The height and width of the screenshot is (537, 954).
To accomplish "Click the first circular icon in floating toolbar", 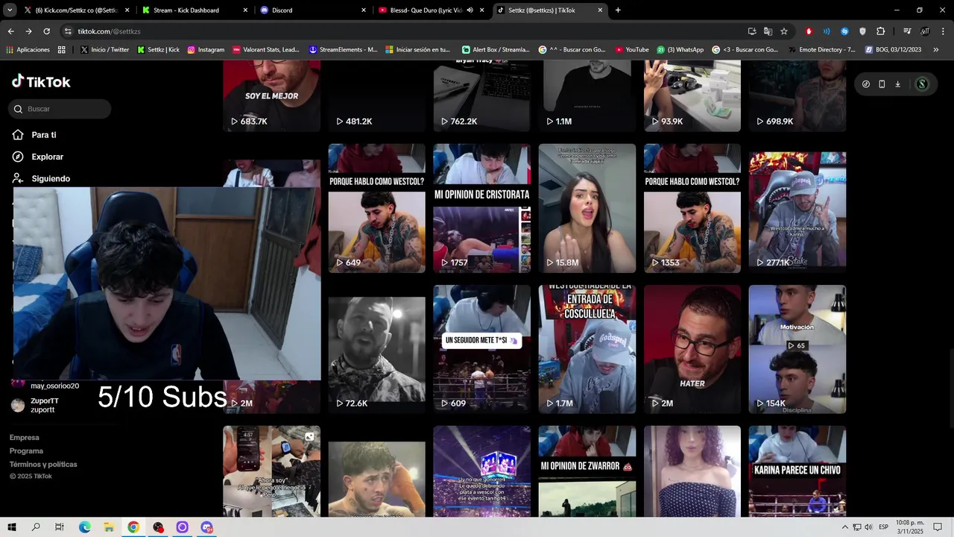I will [865, 84].
